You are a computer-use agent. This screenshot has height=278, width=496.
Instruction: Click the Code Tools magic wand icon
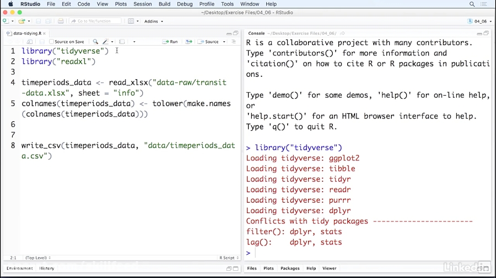tap(106, 42)
